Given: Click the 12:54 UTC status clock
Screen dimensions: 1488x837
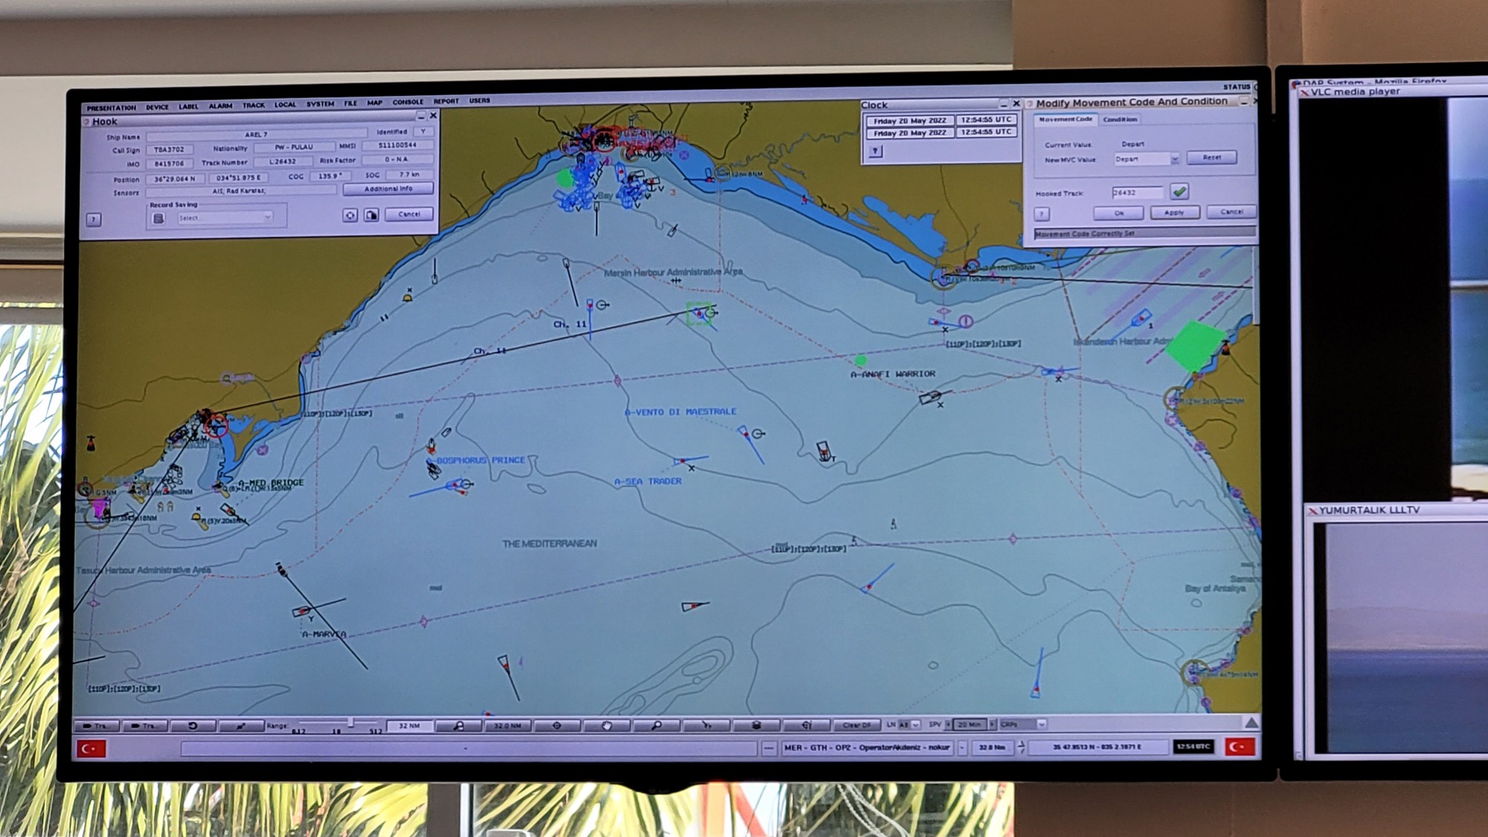Looking at the screenshot, I should pos(1193,746).
